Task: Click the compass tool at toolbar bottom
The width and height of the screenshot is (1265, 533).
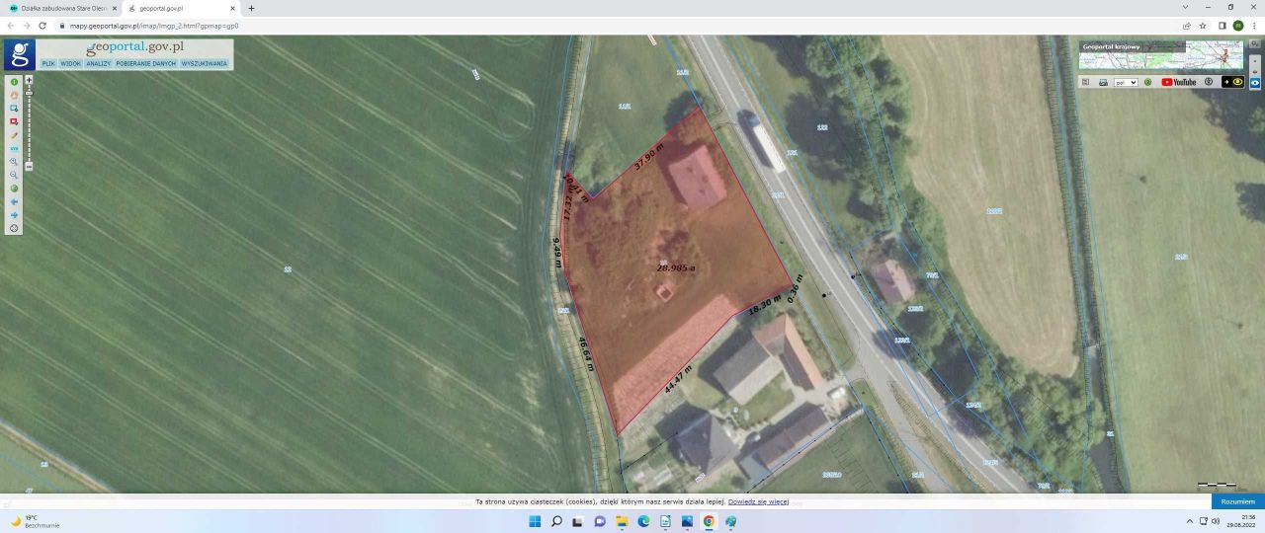Action: point(14,228)
